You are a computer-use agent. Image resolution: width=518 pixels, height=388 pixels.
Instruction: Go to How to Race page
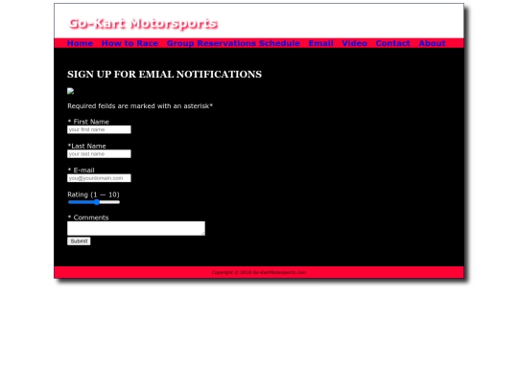click(129, 43)
